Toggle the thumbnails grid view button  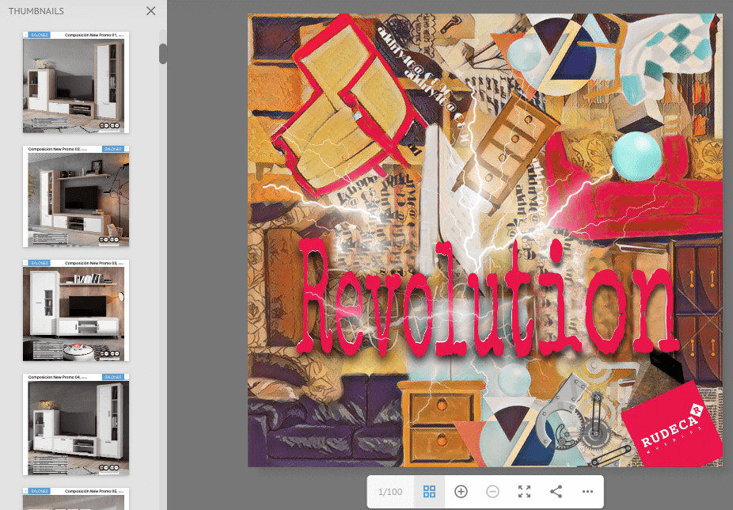coord(429,492)
